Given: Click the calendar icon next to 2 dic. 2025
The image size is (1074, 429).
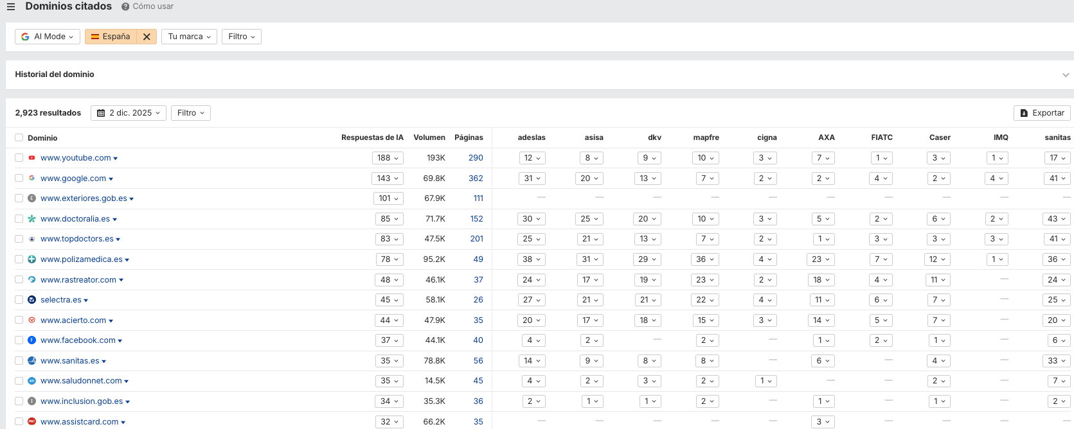Looking at the screenshot, I should pyautogui.click(x=101, y=113).
